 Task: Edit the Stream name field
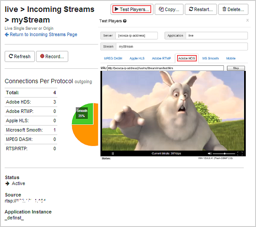tap(182, 47)
